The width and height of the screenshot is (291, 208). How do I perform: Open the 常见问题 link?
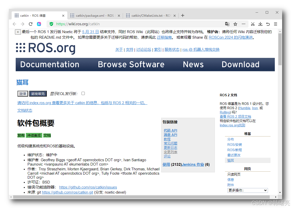click(x=170, y=143)
